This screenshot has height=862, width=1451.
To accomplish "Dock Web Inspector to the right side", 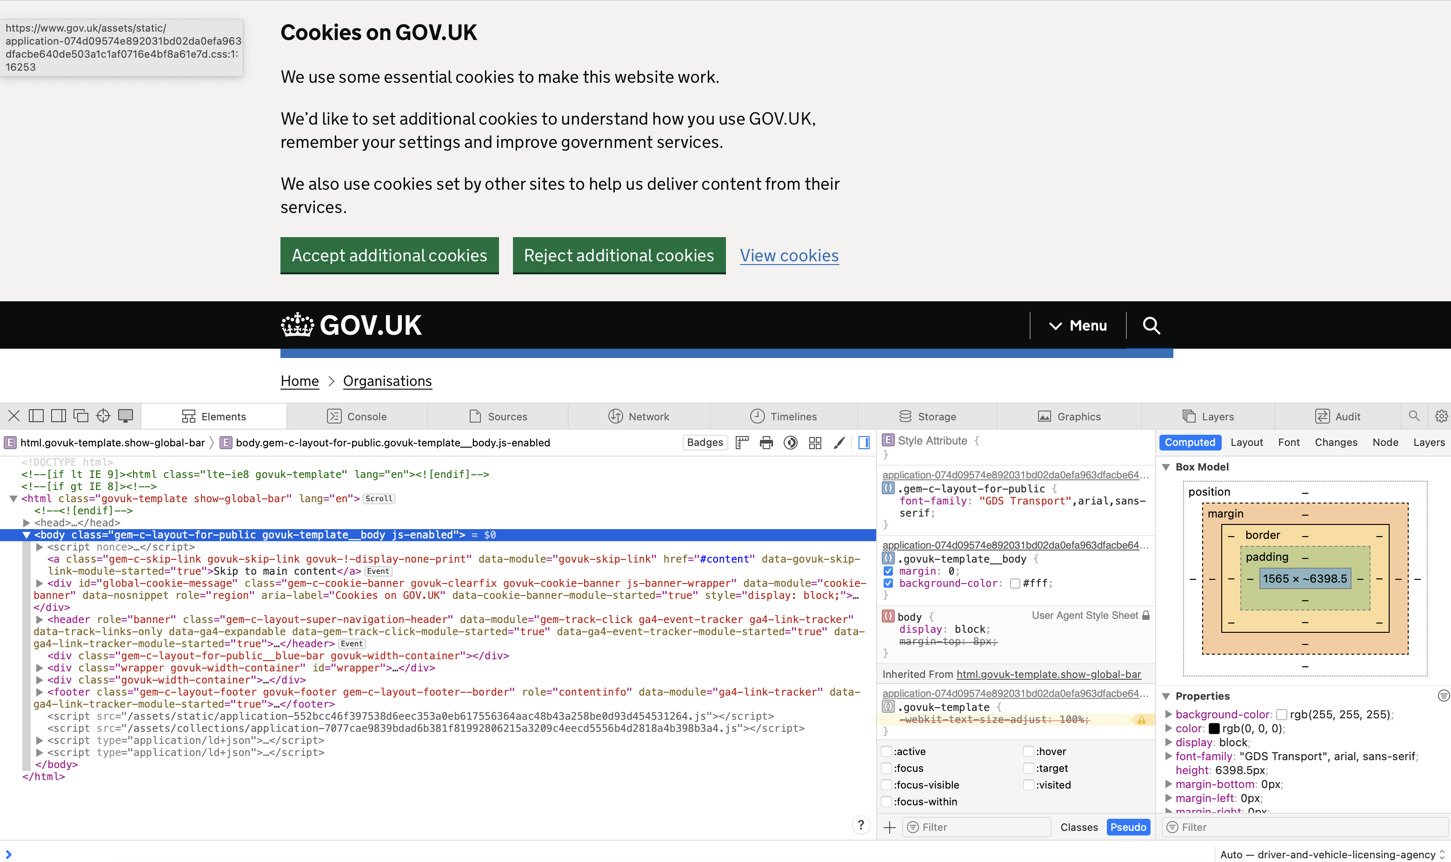I will [x=58, y=416].
